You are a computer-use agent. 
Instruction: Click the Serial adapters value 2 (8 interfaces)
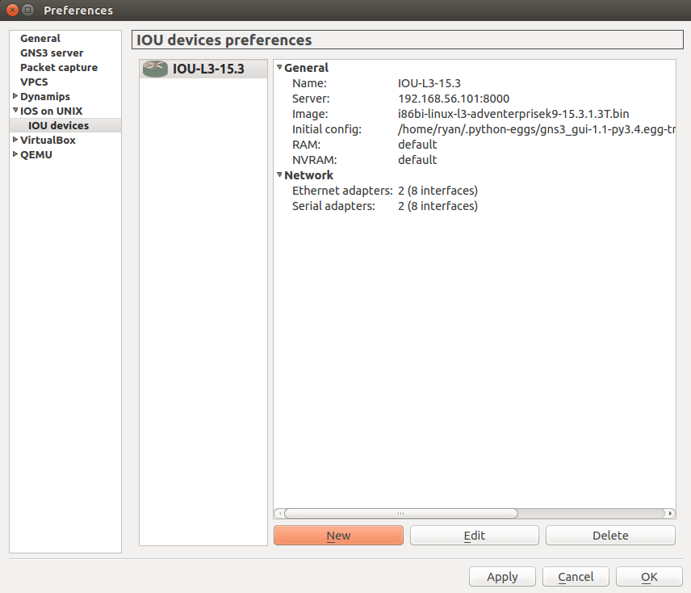(x=438, y=206)
